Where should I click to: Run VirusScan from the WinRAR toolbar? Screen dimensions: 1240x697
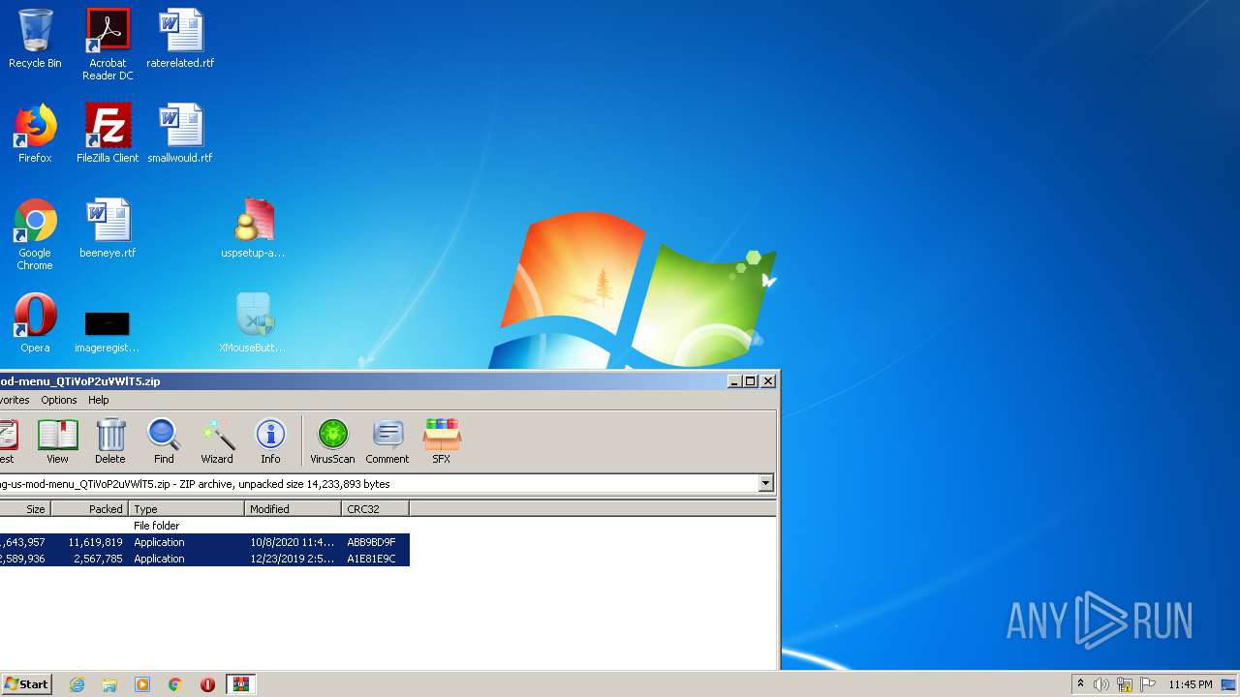pos(332,441)
